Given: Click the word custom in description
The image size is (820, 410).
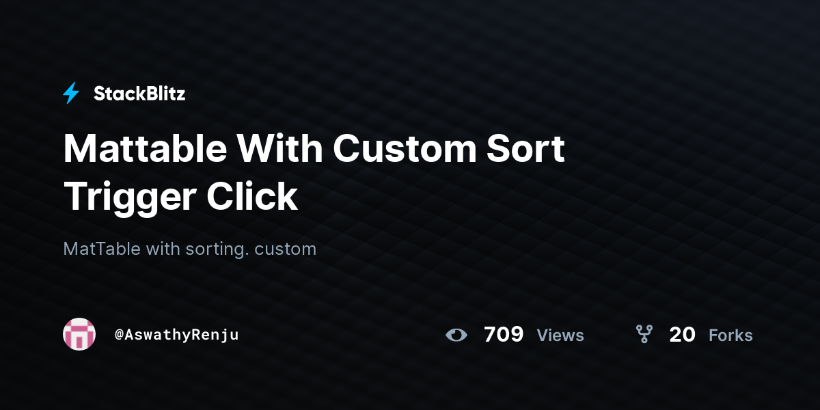Looking at the screenshot, I should click(286, 249).
